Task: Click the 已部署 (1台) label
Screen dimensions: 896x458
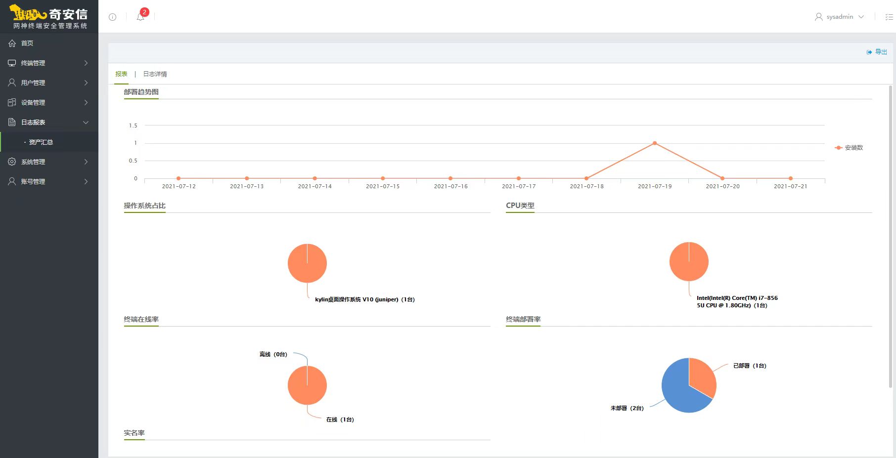Action: pyautogui.click(x=750, y=366)
